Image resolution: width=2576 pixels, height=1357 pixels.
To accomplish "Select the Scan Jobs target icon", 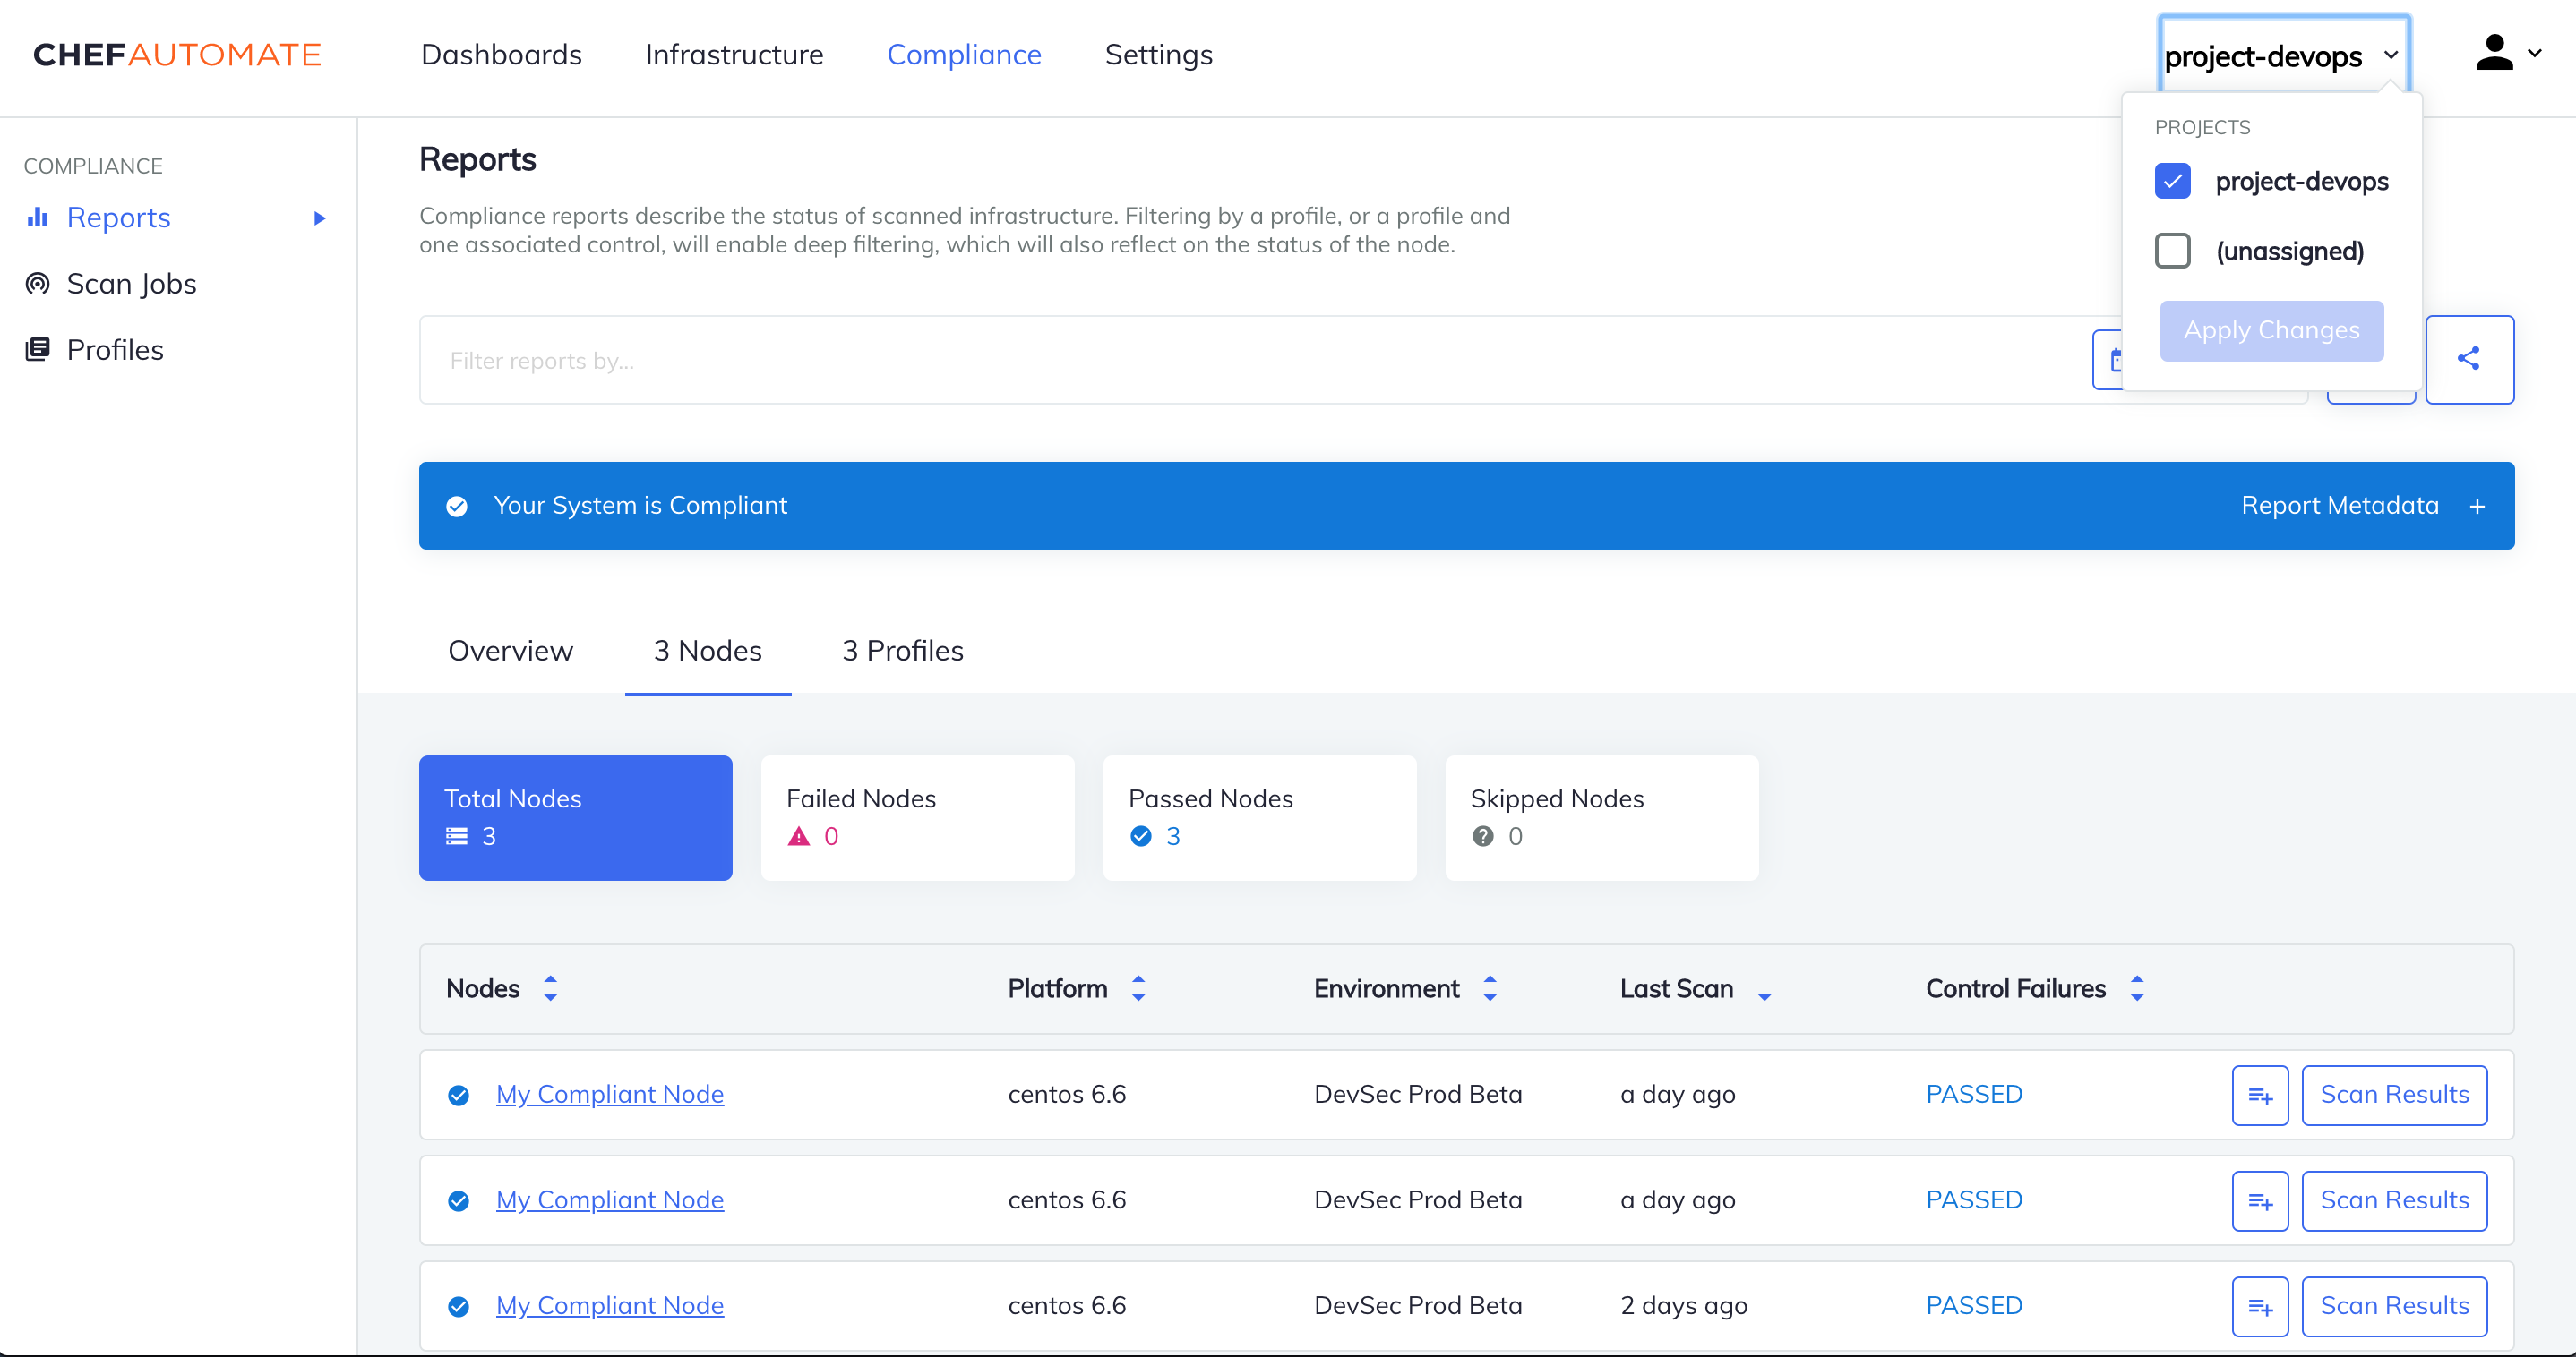I will point(37,283).
